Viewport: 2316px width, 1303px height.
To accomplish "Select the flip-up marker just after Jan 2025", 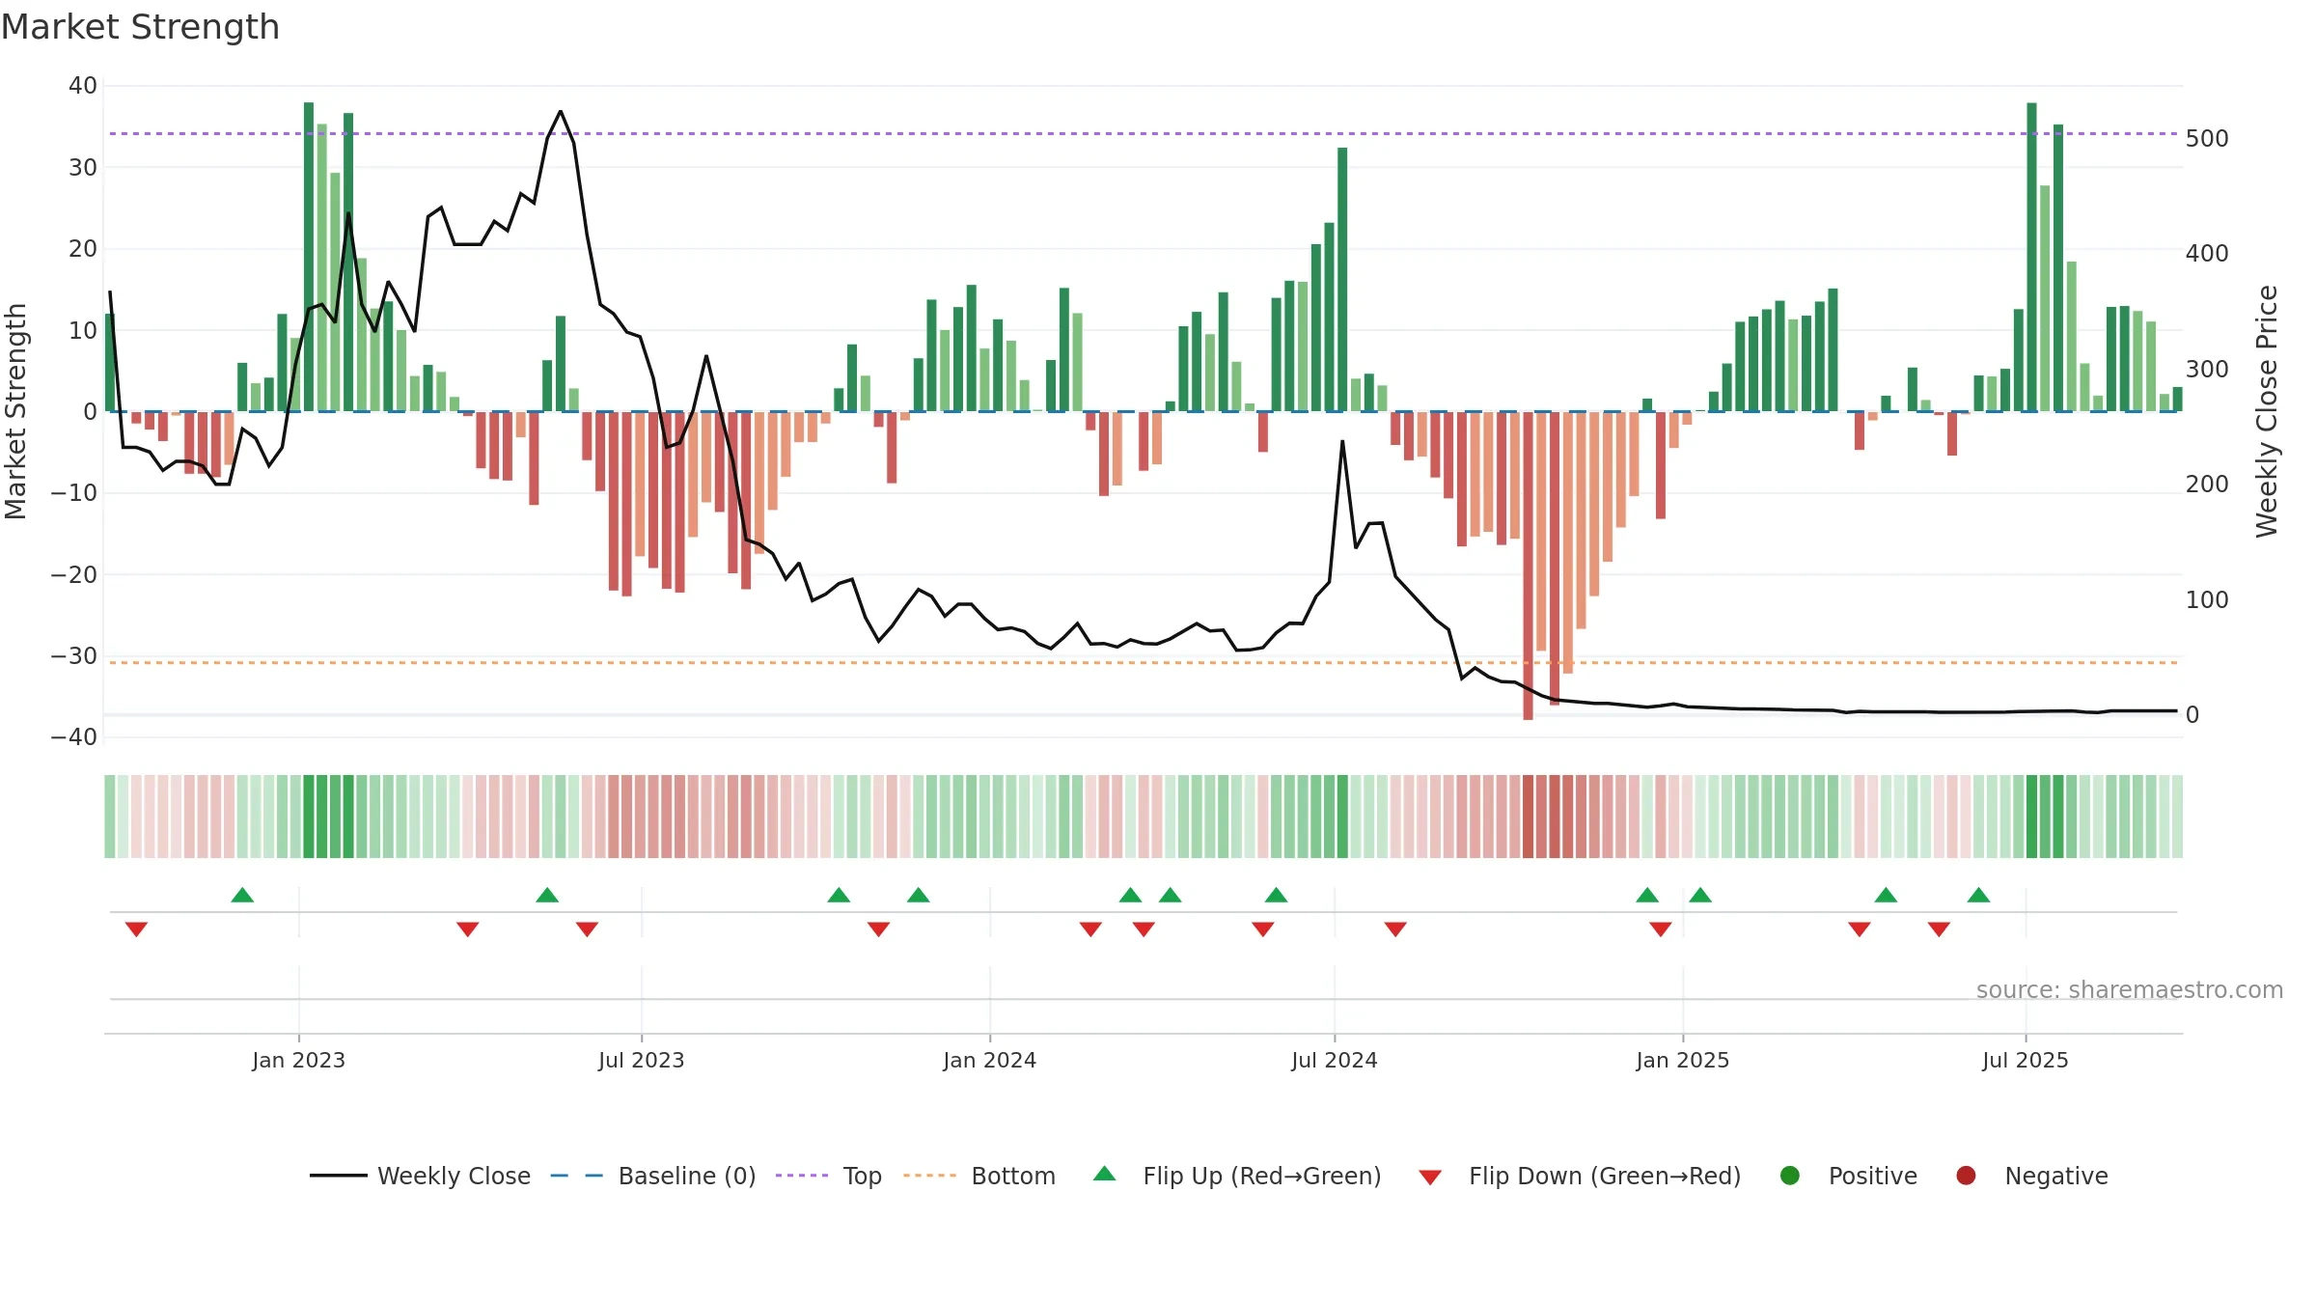I will [1700, 895].
